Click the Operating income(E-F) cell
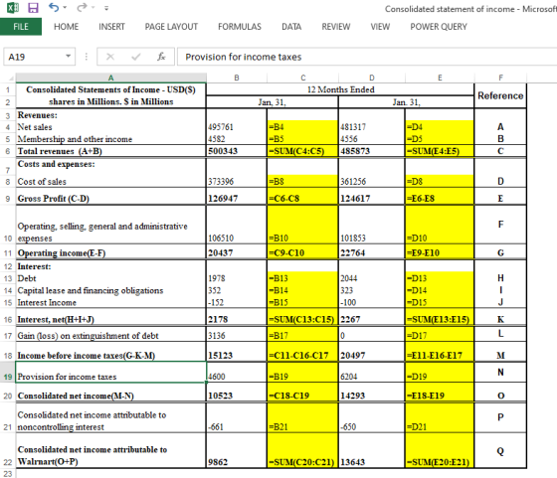This screenshot has height=478, width=557. [x=110, y=252]
